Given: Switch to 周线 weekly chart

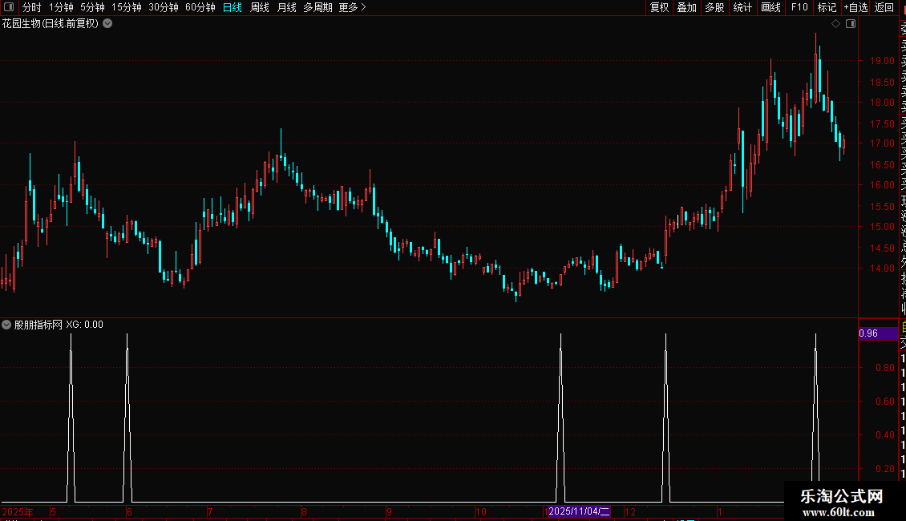Looking at the screenshot, I should pyautogui.click(x=260, y=7).
